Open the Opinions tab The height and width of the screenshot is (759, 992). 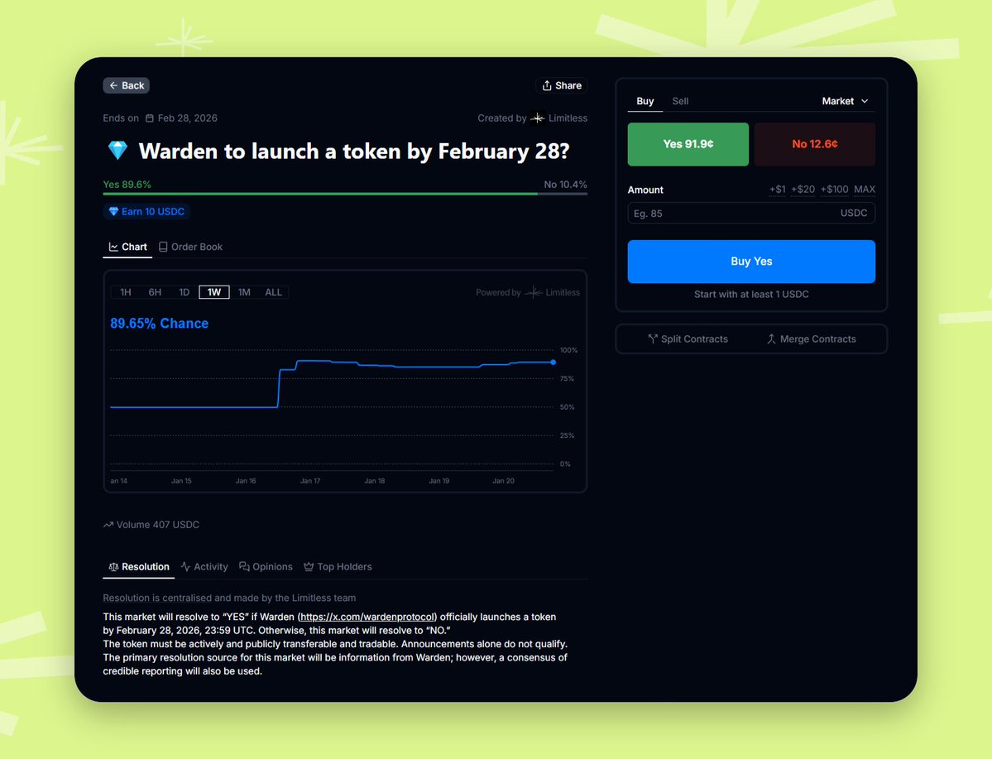tap(266, 566)
